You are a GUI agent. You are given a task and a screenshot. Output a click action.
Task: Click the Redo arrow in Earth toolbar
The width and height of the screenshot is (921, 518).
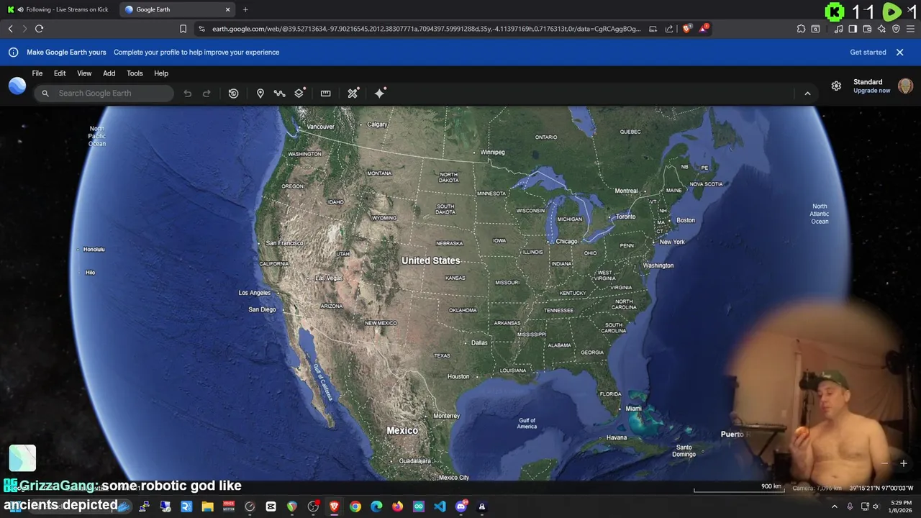207,94
